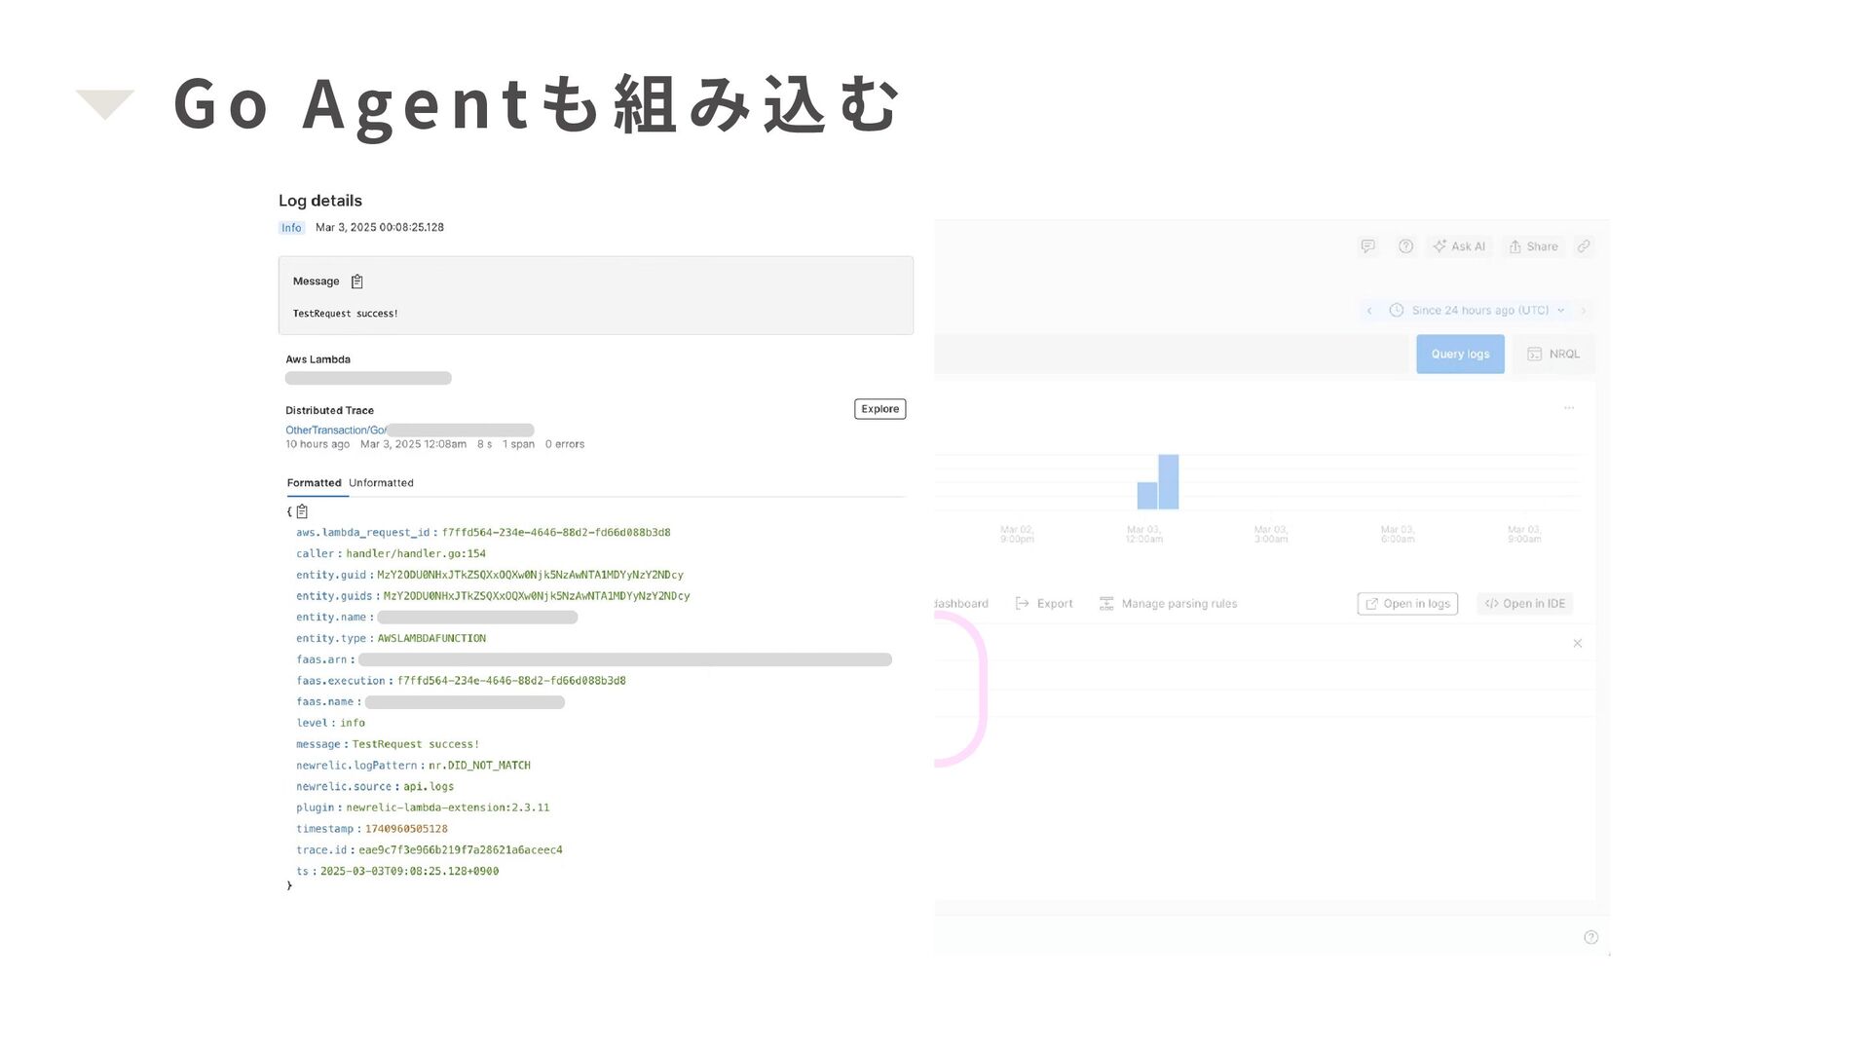
Task: Go to previous time range arrow
Action: 1369,311
